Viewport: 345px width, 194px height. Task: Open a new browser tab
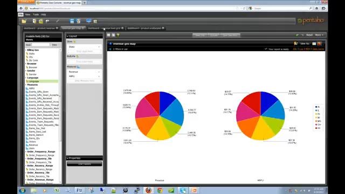85,3
